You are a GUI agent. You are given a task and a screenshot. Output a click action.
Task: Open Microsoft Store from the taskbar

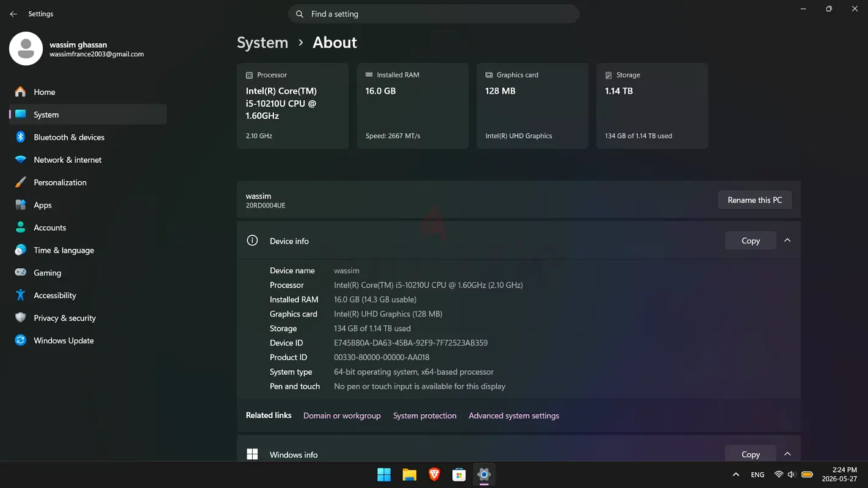coord(459,475)
